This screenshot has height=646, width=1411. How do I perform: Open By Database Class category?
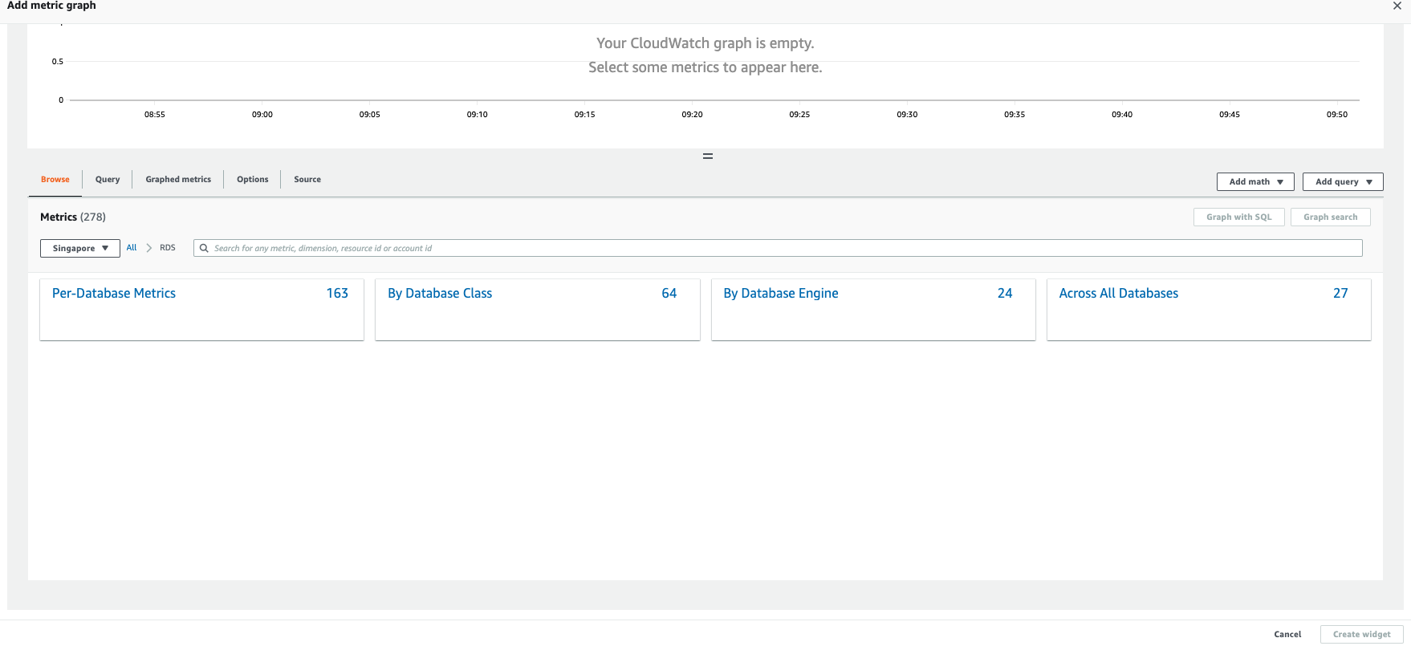440,294
